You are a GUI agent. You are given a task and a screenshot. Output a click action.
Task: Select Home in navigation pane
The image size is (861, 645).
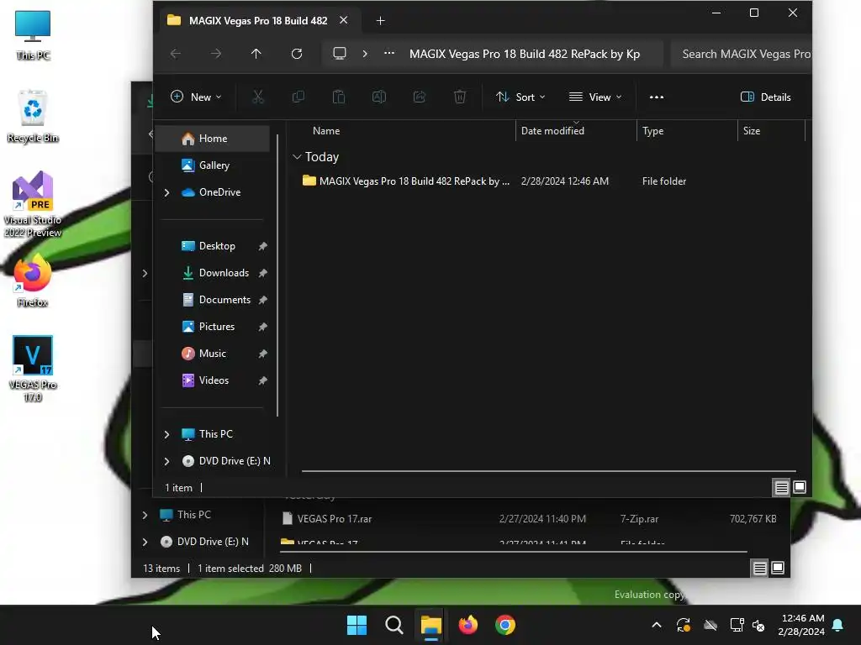(213, 139)
